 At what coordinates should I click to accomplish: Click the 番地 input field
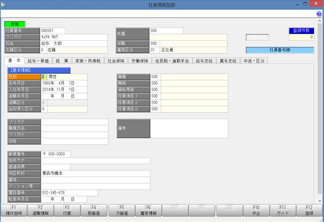click(x=96, y=180)
